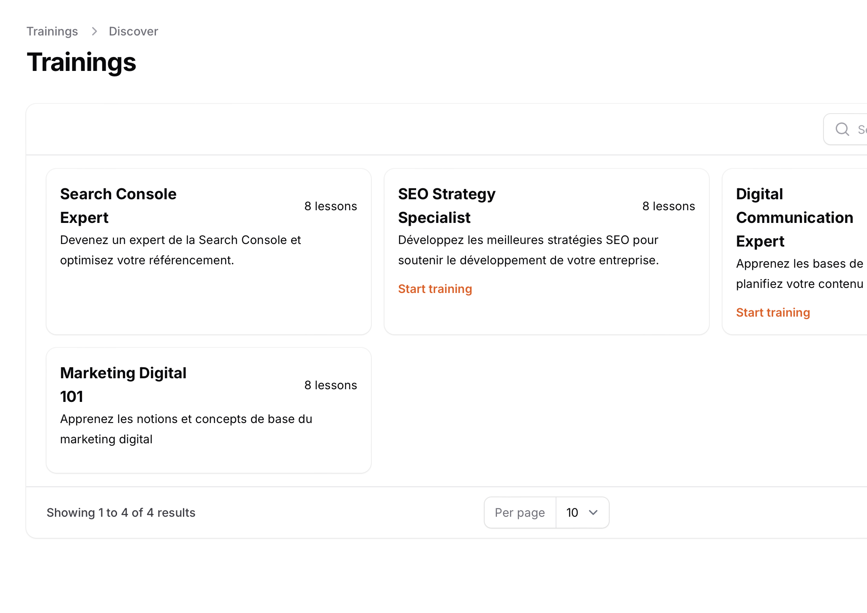Start training for Digital Communication Expert
Image resolution: width=867 pixels, height=613 pixels.
[x=773, y=312]
